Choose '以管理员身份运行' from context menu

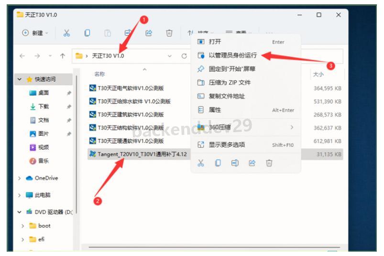(233, 55)
